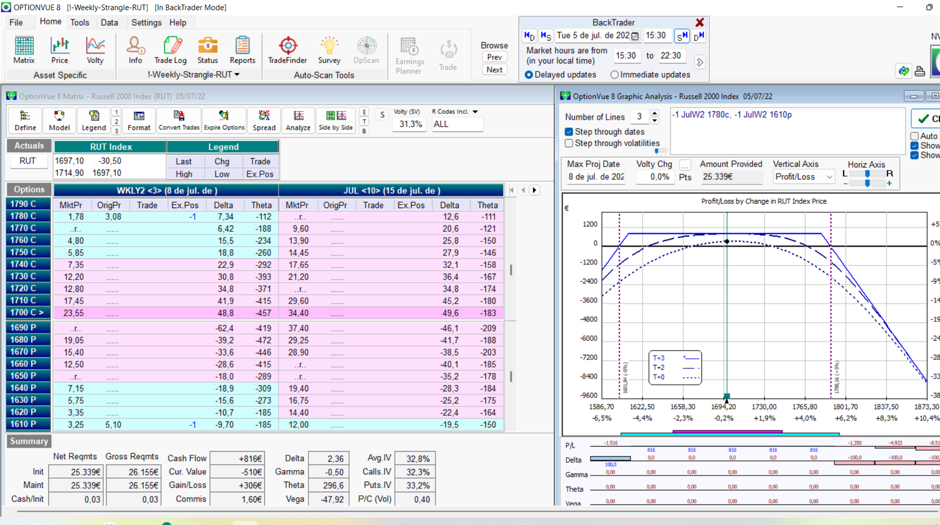This screenshot has height=525, width=940.
Task: Open the R Codes Incl. dropdown
Action: pyautogui.click(x=475, y=112)
